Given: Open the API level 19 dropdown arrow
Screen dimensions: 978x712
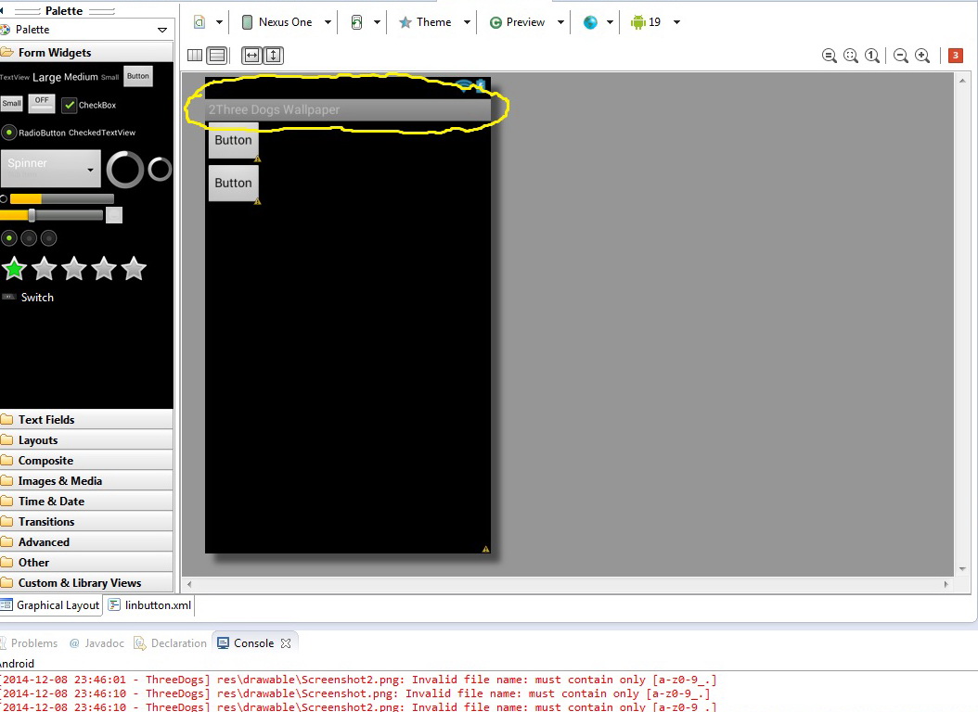Looking at the screenshot, I should point(676,22).
